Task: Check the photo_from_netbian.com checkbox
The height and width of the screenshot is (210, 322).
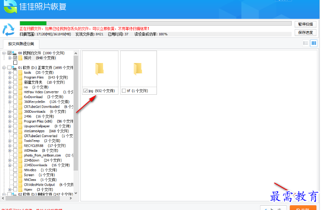Action: pyautogui.click(x=15, y=156)
